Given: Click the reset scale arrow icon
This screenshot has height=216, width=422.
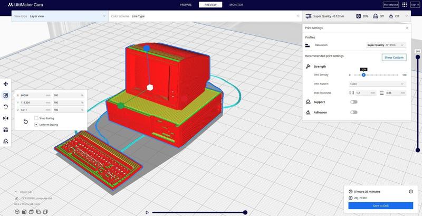Looking at the screenshot, I should pyautogui.click(x=25, y=121).
